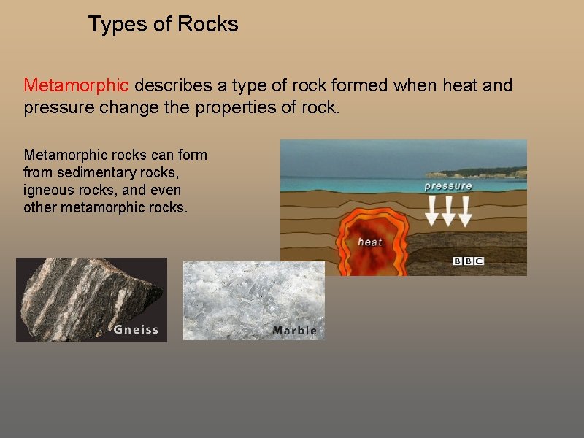Click the definition sentence about heat and pressure

click(x=268, y=96)
